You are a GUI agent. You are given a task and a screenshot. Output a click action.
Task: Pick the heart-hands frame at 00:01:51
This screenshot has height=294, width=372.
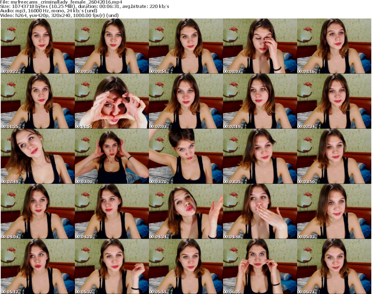112,101
